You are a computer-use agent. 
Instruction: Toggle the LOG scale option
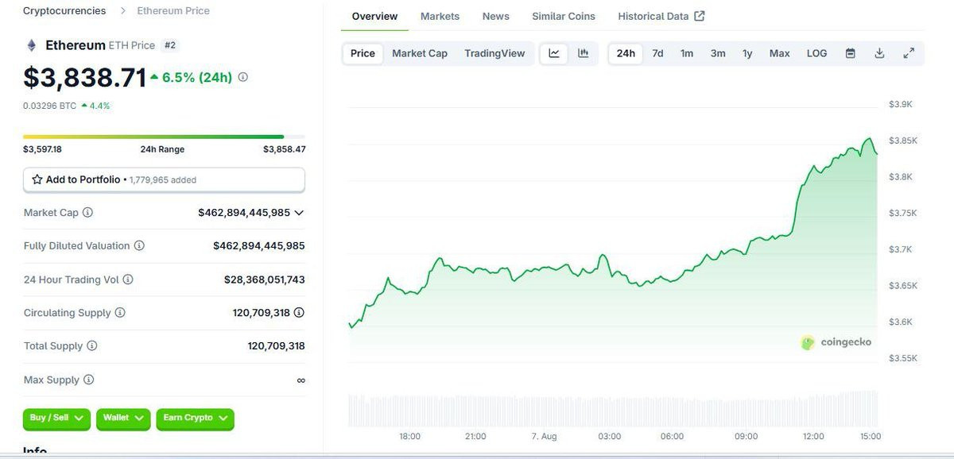click(x=816, y=53)
